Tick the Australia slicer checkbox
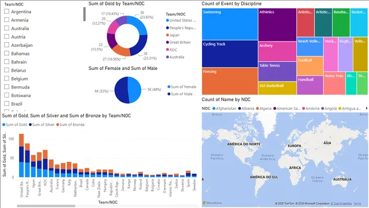Image resolution: width=369 pixels, height=208 pixels. (7, 28)
